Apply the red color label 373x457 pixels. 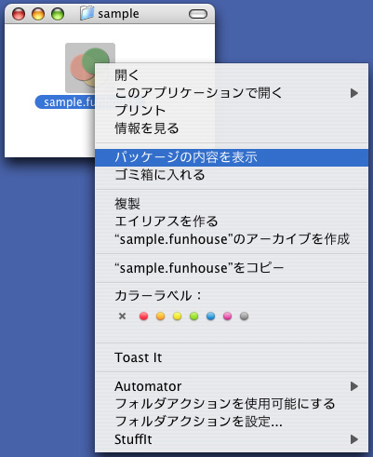point(143,316)
